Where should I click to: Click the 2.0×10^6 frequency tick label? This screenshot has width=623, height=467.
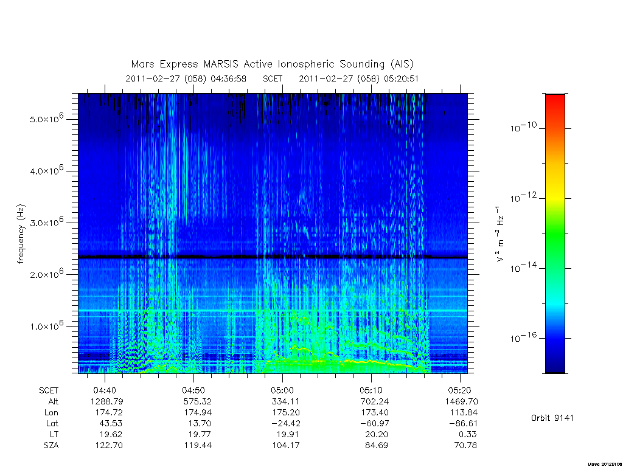(x=46, y=274)
